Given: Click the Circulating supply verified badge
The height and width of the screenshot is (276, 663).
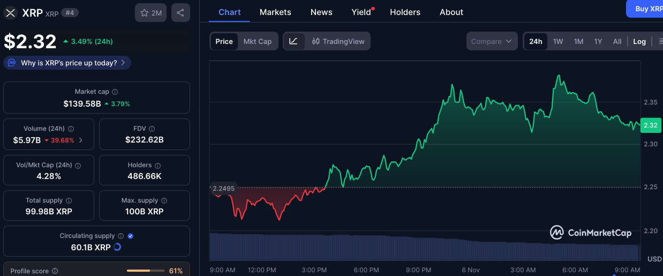Looking at the screenshot, I should click(131, 236).
